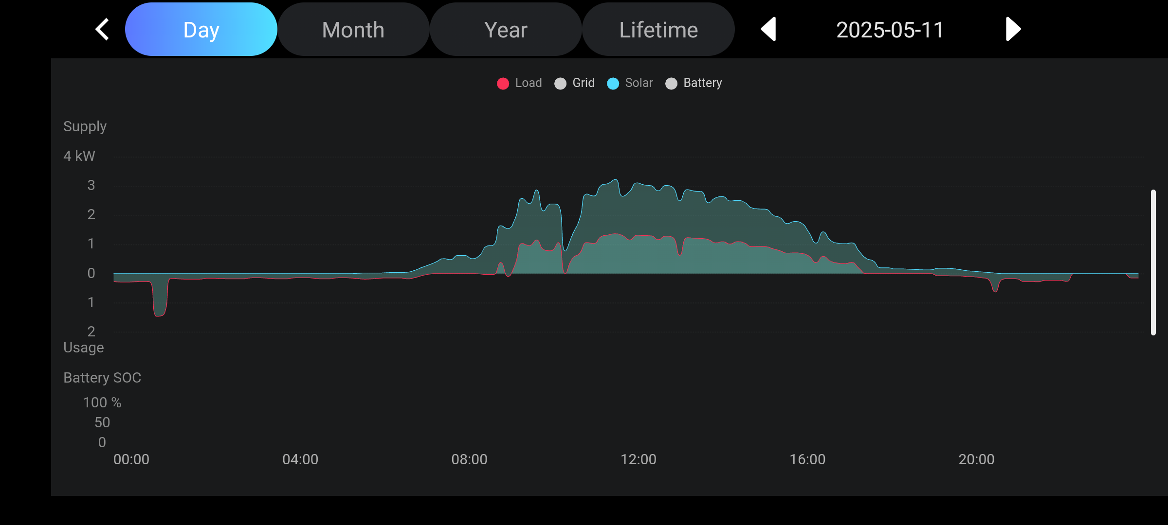This screenshot has height=525, width=1168.
Task: Click the white vertical scrollbar handle
Action: [x=1153, y=262]
